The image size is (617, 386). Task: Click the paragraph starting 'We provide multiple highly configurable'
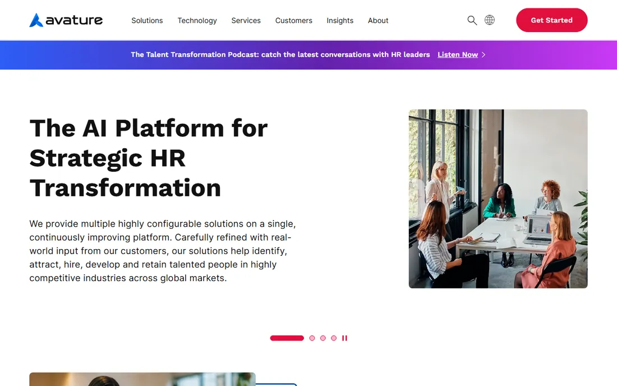[163, 251]
